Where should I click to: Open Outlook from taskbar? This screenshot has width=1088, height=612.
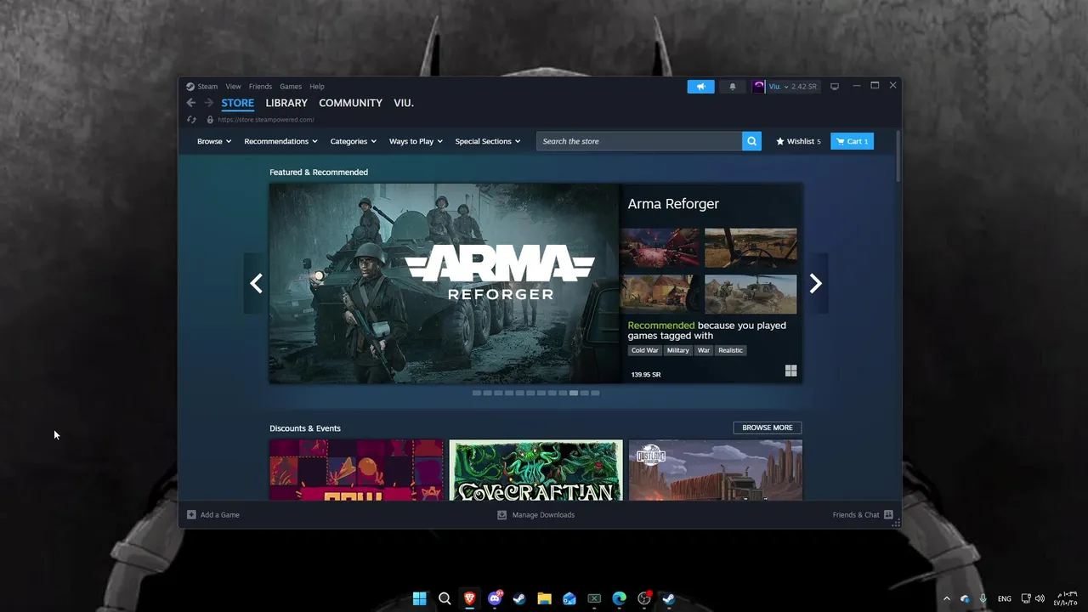[569, 598]
